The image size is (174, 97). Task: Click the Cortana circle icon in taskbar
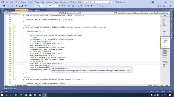pyautogui.click(x=11, y=95)
